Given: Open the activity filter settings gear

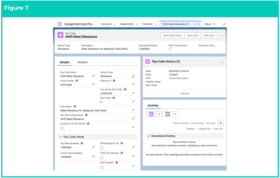Looking at the screenshot, I should coord(221,123).
